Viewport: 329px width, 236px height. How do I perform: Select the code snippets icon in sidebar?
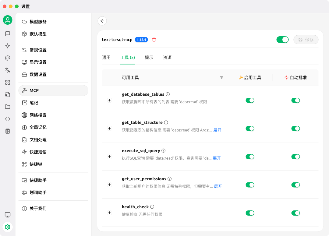click(7, 119)
